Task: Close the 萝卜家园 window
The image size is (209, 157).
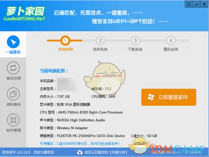Action: tap(204, 4)
